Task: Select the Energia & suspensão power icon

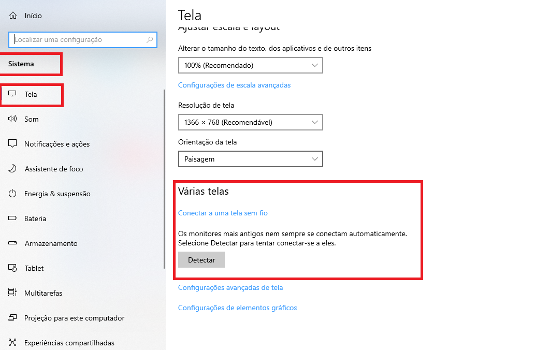Action: click(12, 194)
